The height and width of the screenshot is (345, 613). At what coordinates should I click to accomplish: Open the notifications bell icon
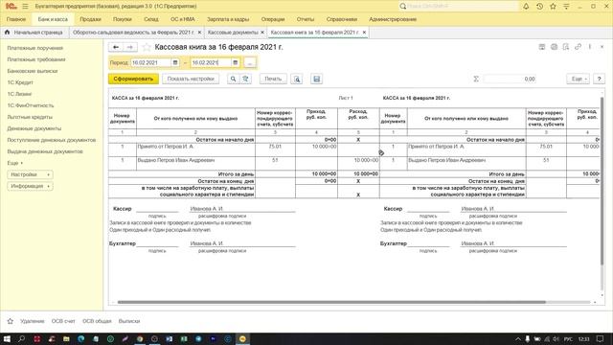tap(526, 7)
